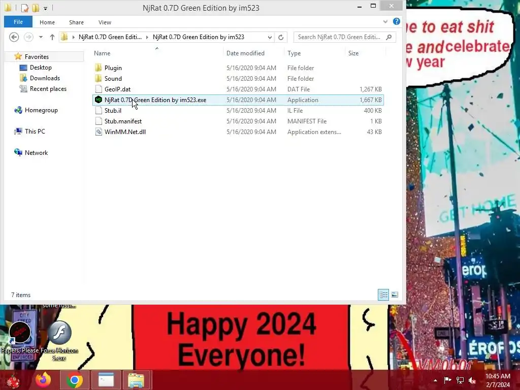Open the taskbar clock and date
Image resolution: width=520 pixels, height=390 pixels.
(498, 380)
